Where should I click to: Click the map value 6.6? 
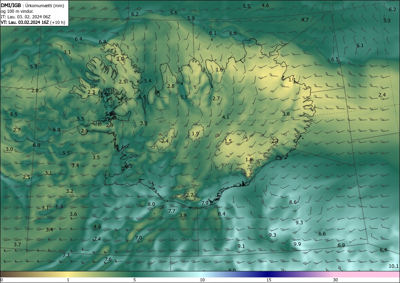point(322,234)
